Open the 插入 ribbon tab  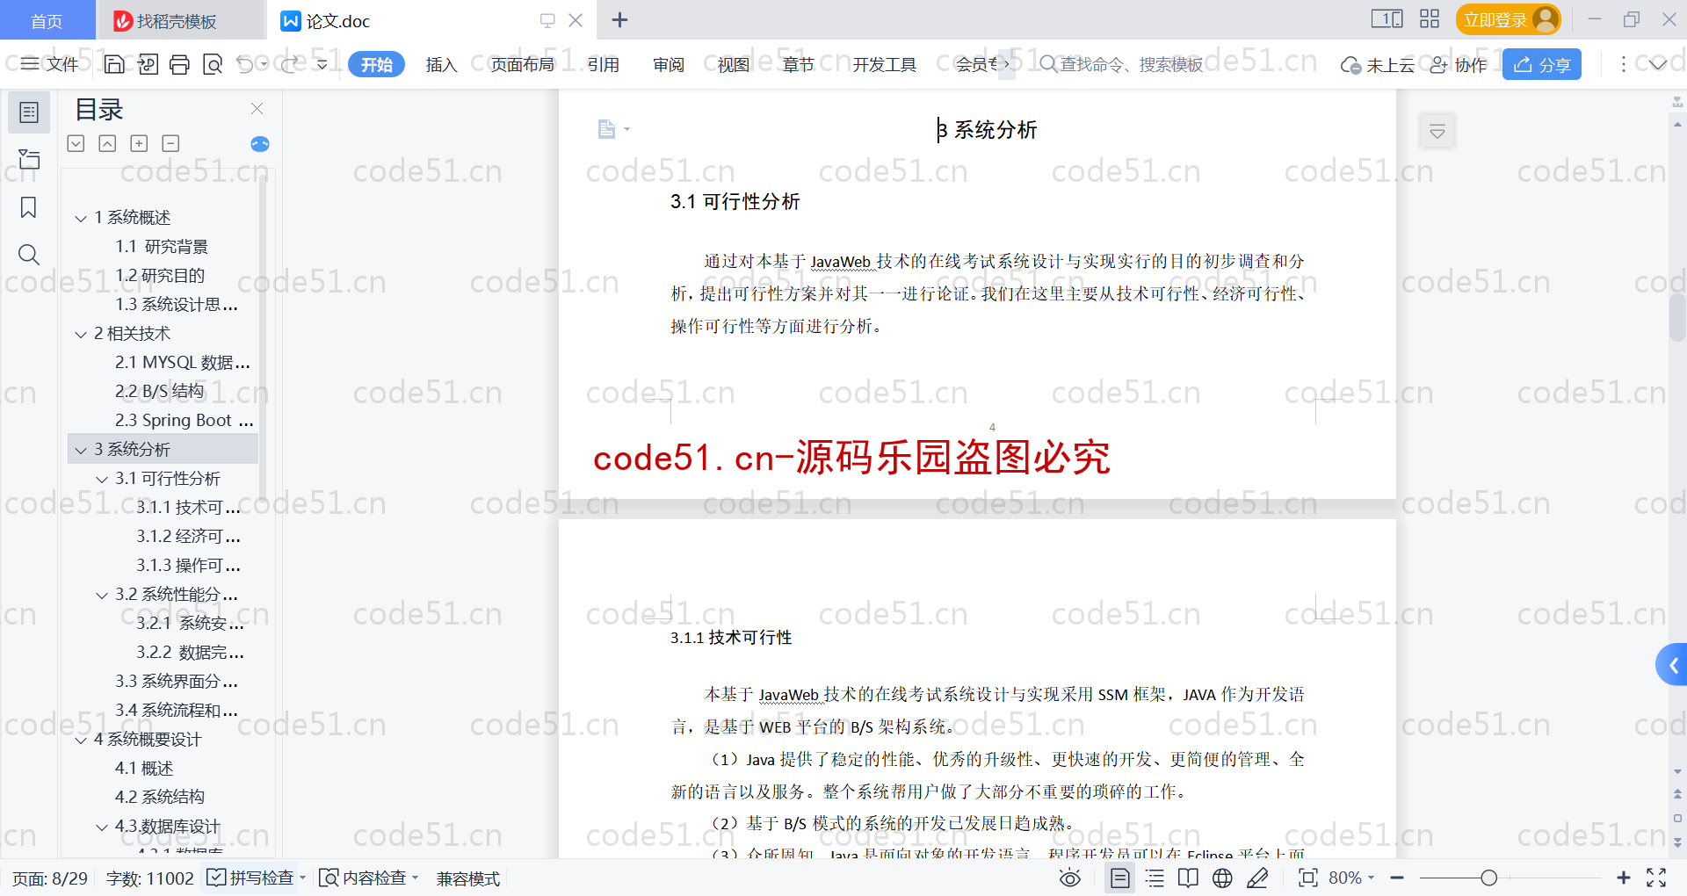coord(441,64)
